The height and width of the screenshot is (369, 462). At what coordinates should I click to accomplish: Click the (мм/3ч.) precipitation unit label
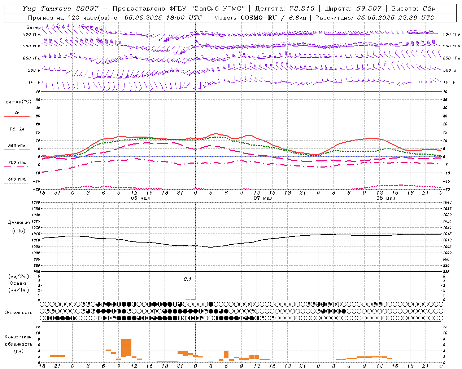19,276
